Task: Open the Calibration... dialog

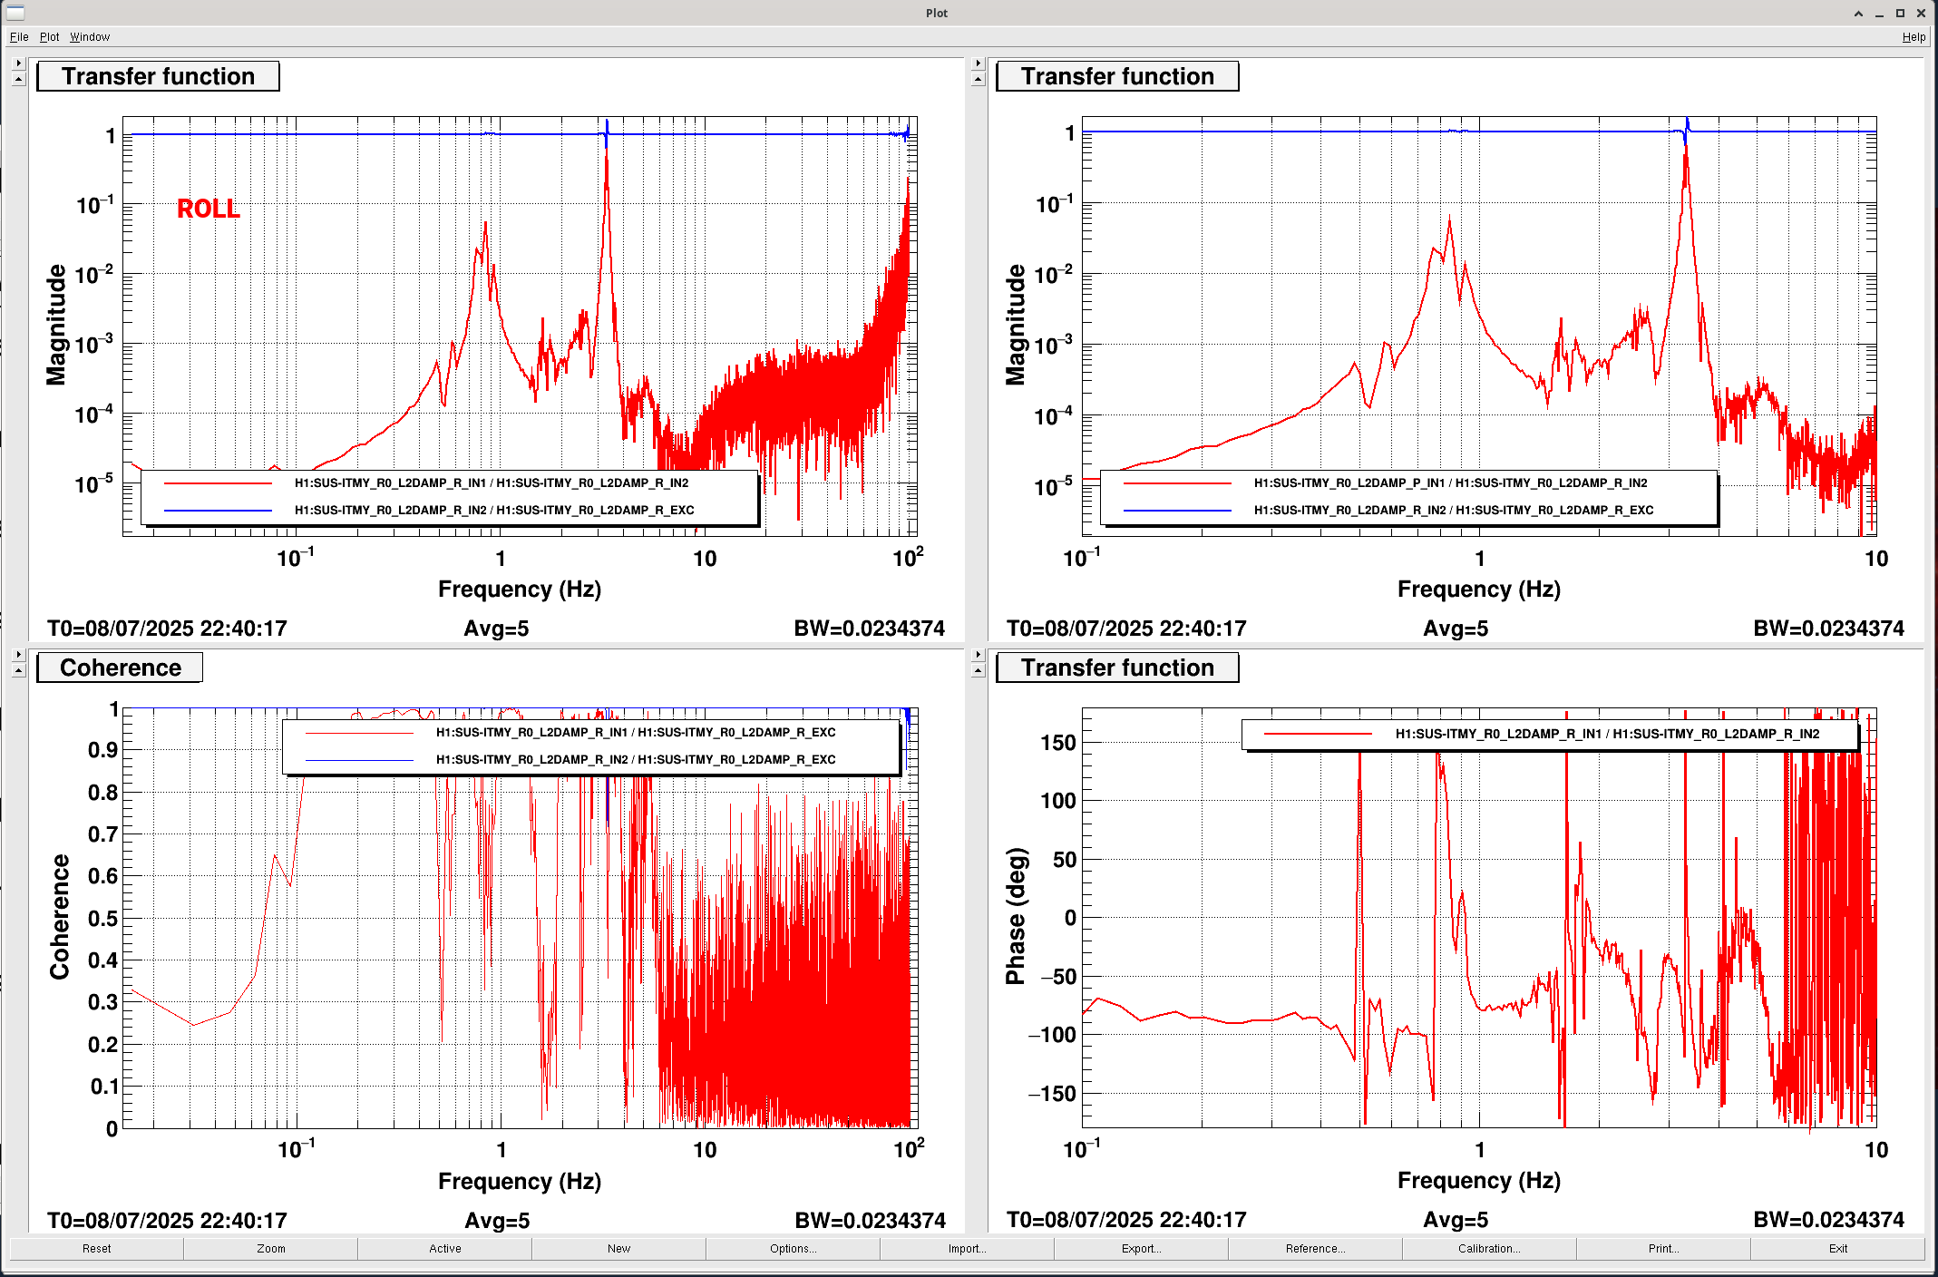Action: coord(1489,1249)
